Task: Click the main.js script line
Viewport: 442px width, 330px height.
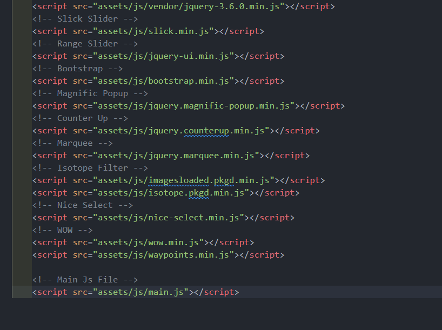Action: [136, 292]
